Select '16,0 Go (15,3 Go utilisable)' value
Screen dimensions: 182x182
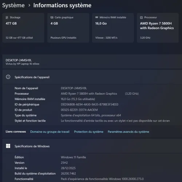(x=78, y=99)
